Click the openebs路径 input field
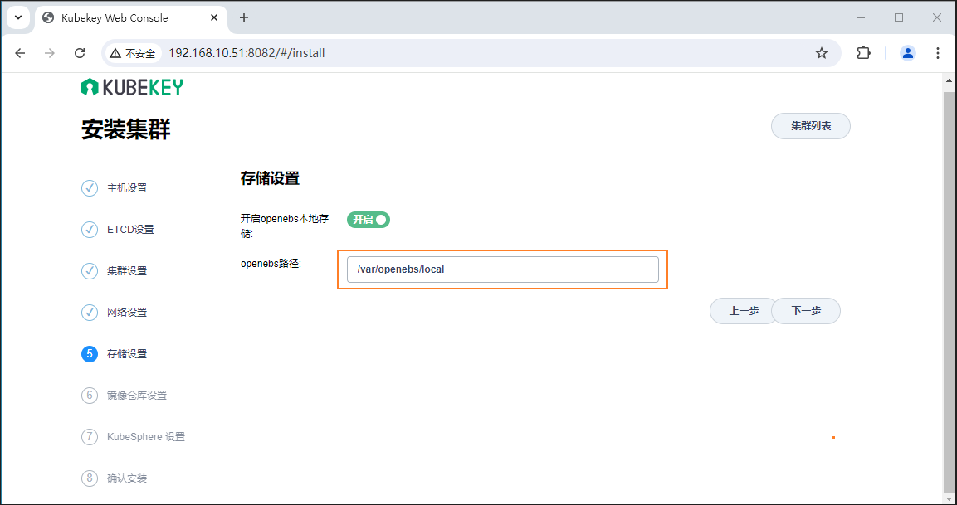 [x=502, y=269]
